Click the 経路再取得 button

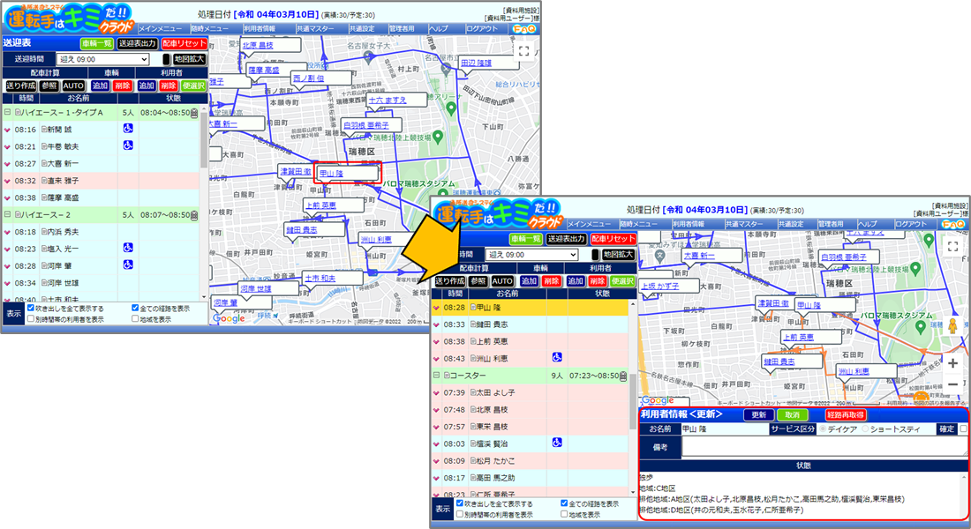pyautogui.click(x=846, y=415)
